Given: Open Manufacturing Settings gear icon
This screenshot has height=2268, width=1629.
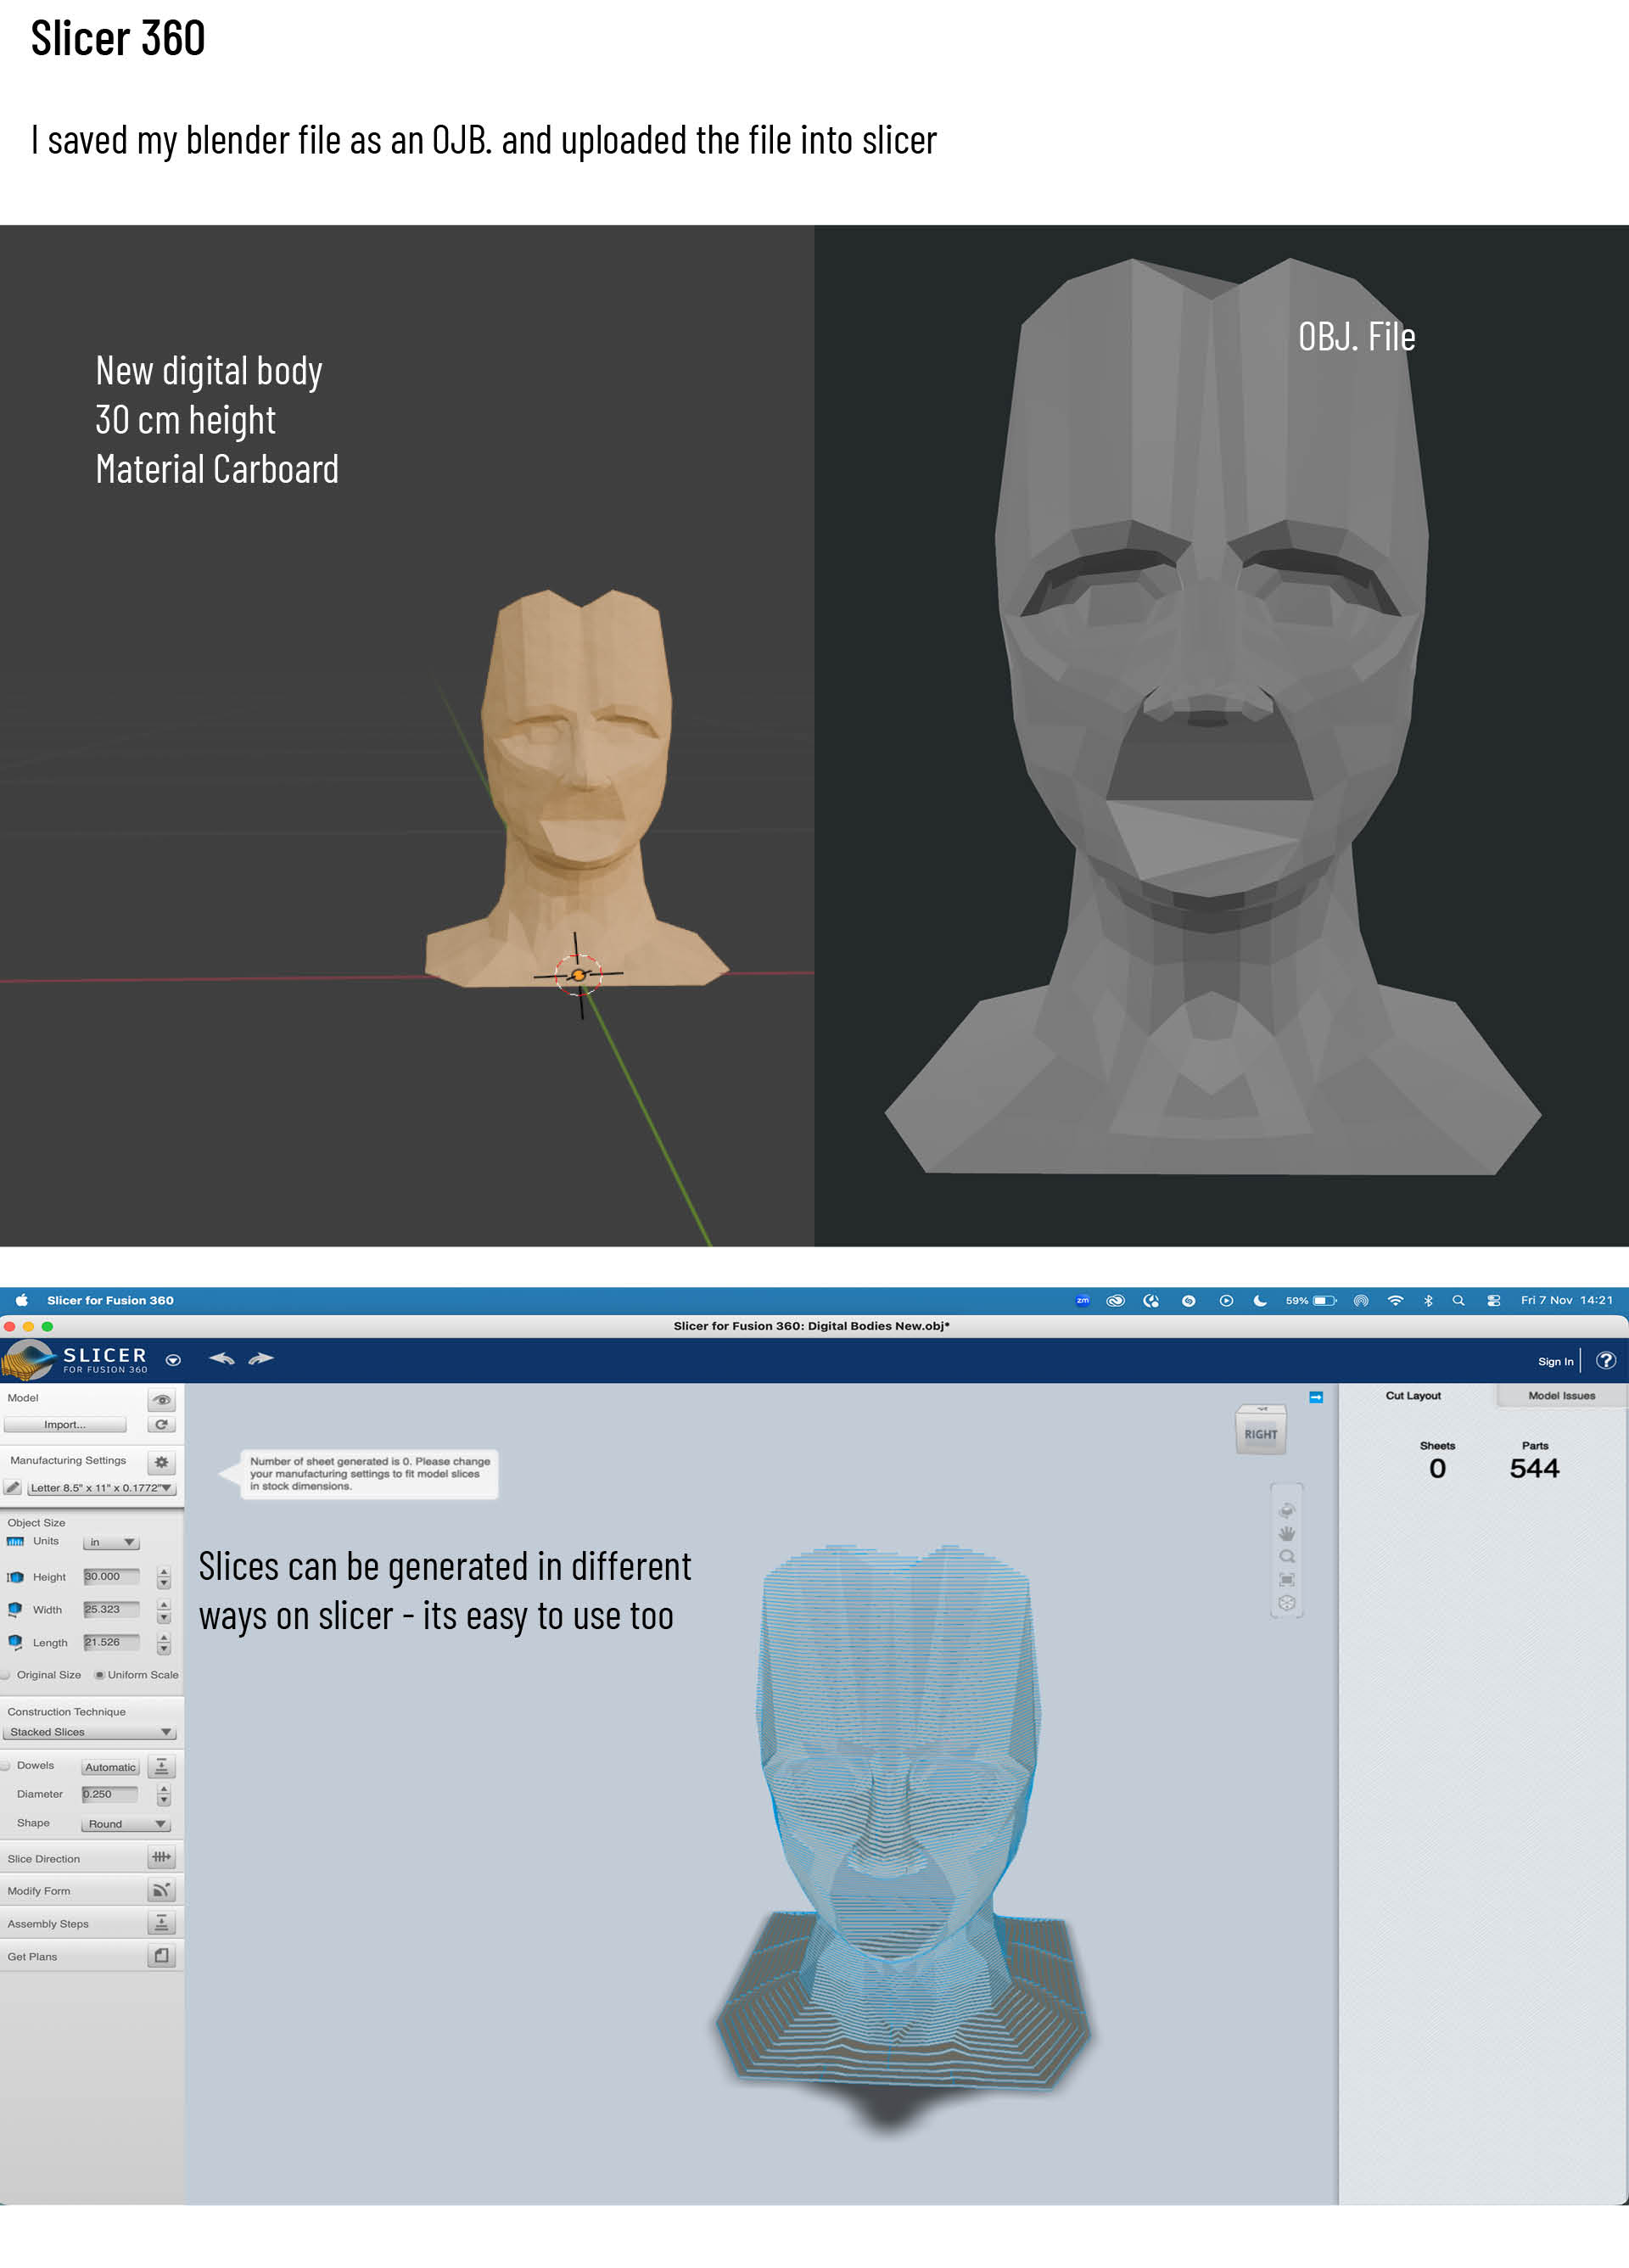Looking at the screenshot, I should 161,1462.
